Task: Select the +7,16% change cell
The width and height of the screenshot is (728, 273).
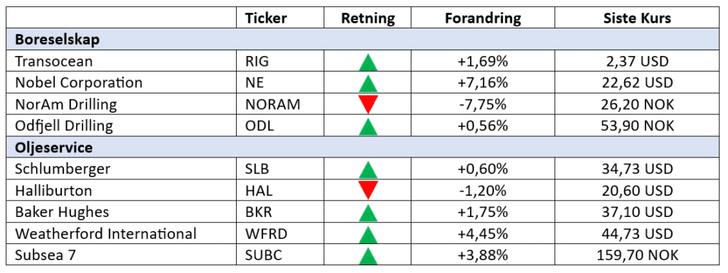Action: pos(483,83)
